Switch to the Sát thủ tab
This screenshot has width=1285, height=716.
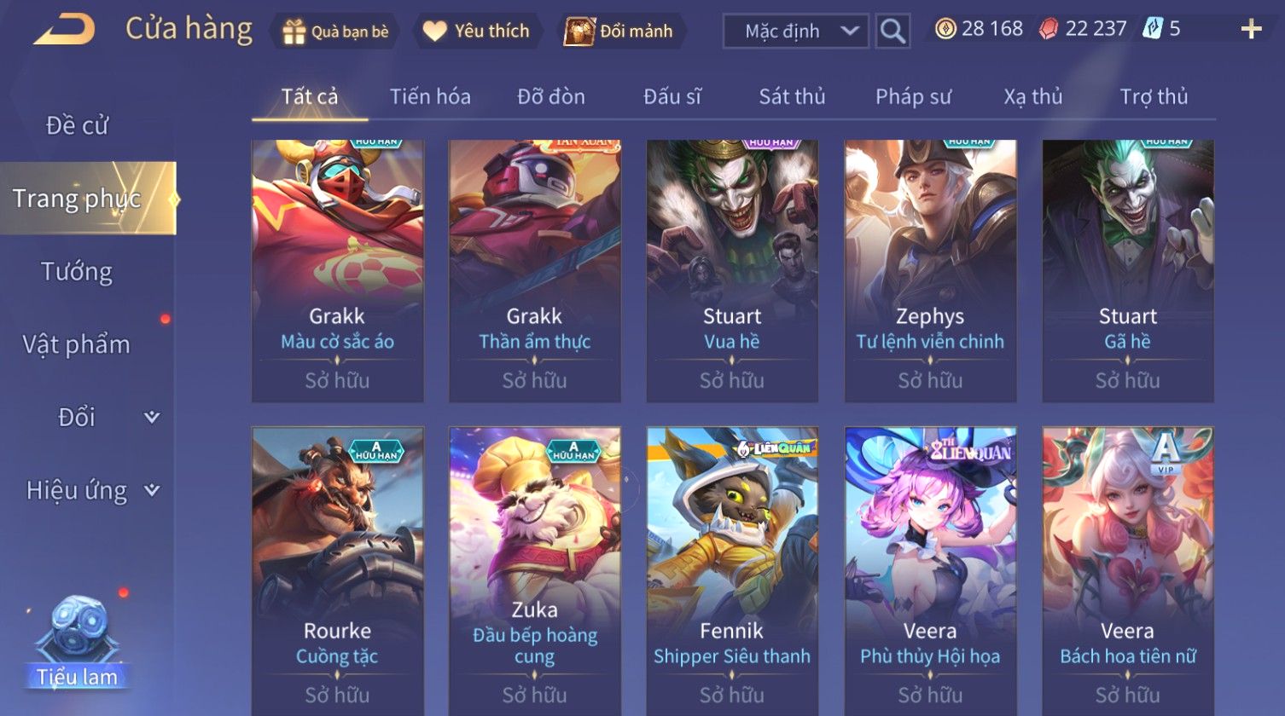tap(792, 96)
